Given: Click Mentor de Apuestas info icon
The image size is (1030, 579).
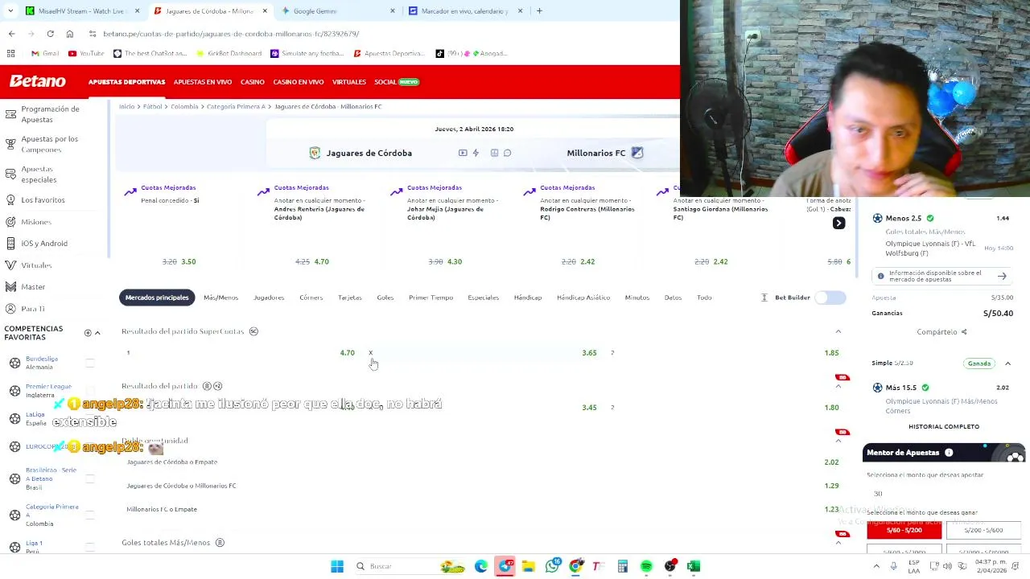Looking at the screenshot, I should point(949,453).
